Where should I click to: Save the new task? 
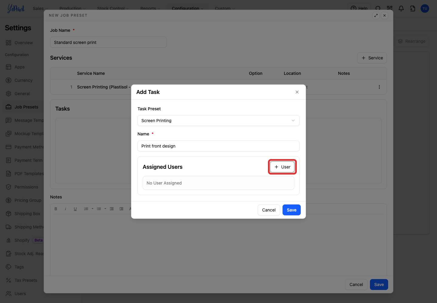[291, 210]
